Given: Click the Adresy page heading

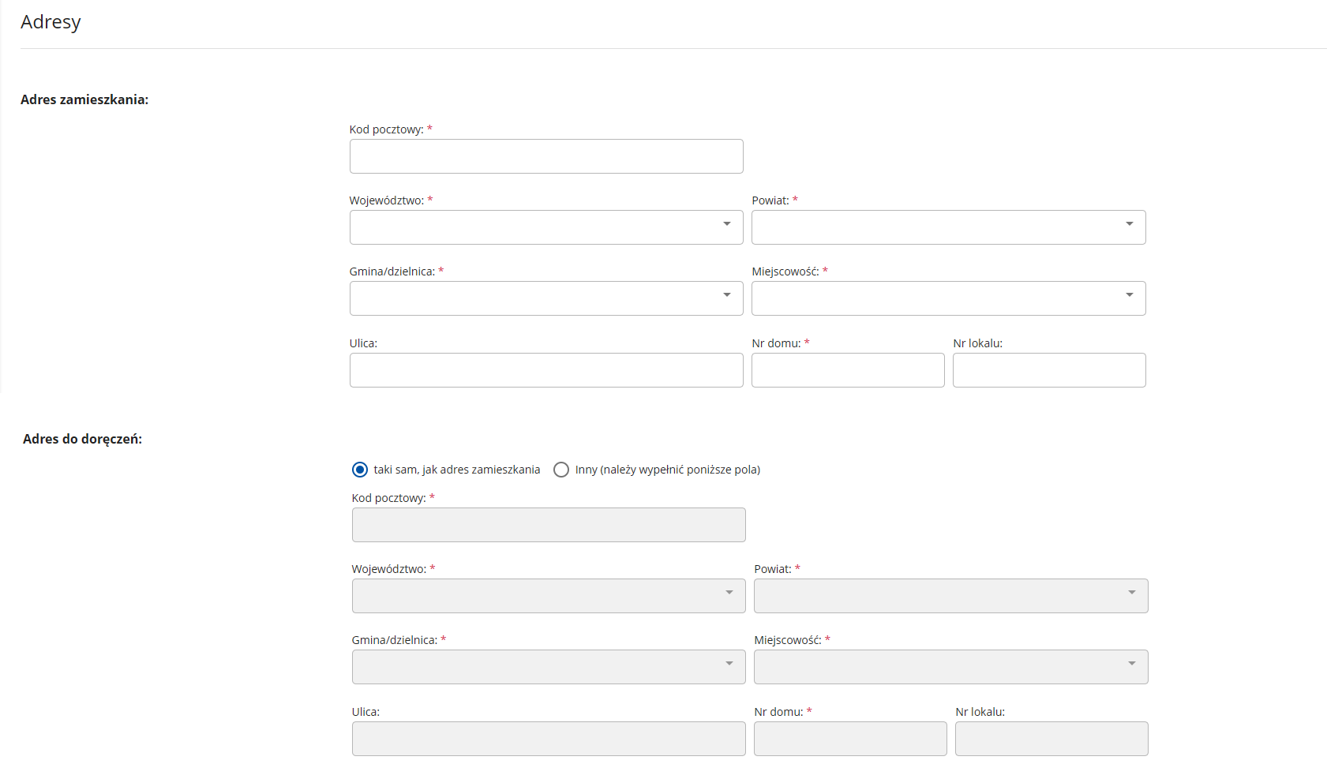Looking at the screenshot, I should click(x=51, y=22).
